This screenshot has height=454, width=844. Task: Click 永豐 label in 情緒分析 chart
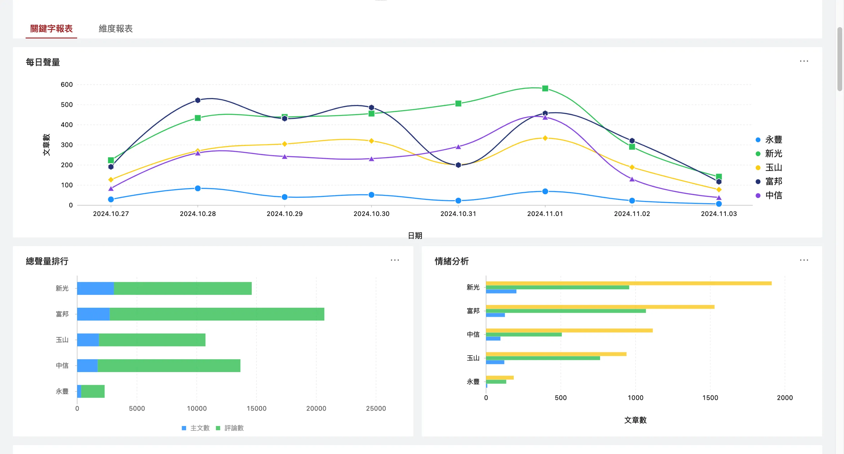(473, 382)
